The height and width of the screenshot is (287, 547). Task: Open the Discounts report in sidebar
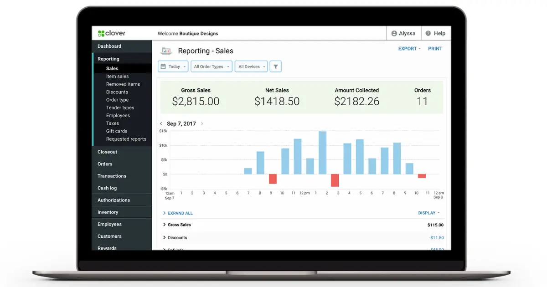pos(117,92)
